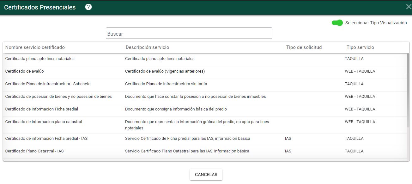Viewport: 412px width, 184px height.
Task: Sort by Descripción servicio column header
Action: [x=147, y=47]
